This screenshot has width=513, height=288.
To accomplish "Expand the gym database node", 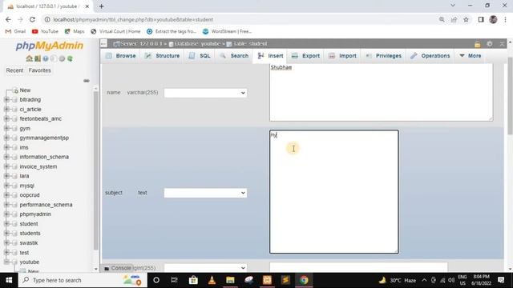I will 6,128.
